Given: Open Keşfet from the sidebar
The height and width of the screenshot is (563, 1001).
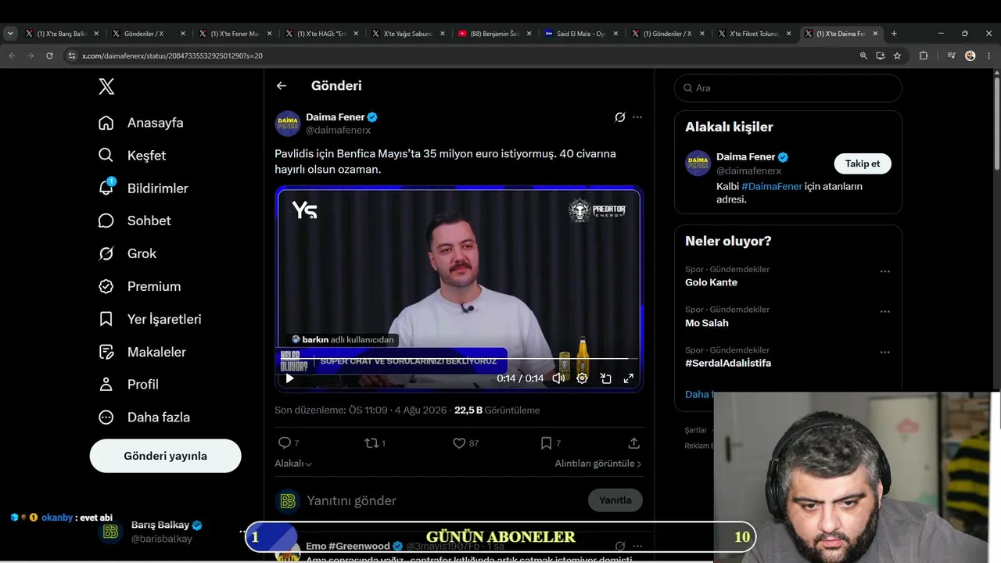Looking at the screenshot, I should pyautogui.click(x=132, y=156).
